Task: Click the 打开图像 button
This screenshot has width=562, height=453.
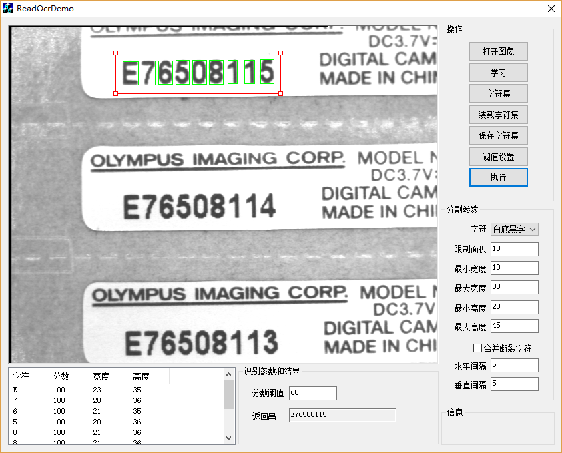Action: (498, 51)
